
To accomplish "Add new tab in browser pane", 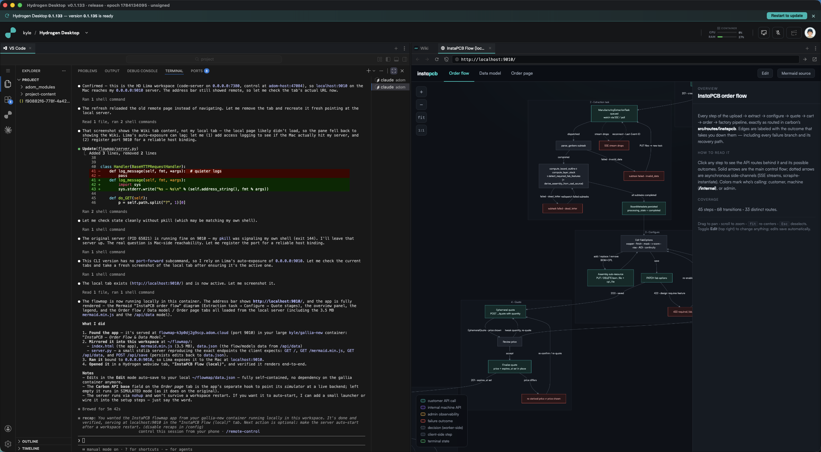I will (807, 48).
